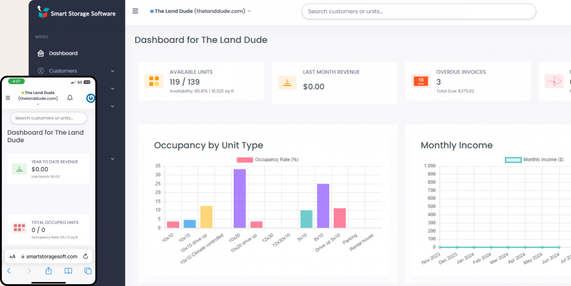This screenshot has width=571, height=286.
Task: Toggle the Monthly Income ($) legend series
Action: click(534, 160)
